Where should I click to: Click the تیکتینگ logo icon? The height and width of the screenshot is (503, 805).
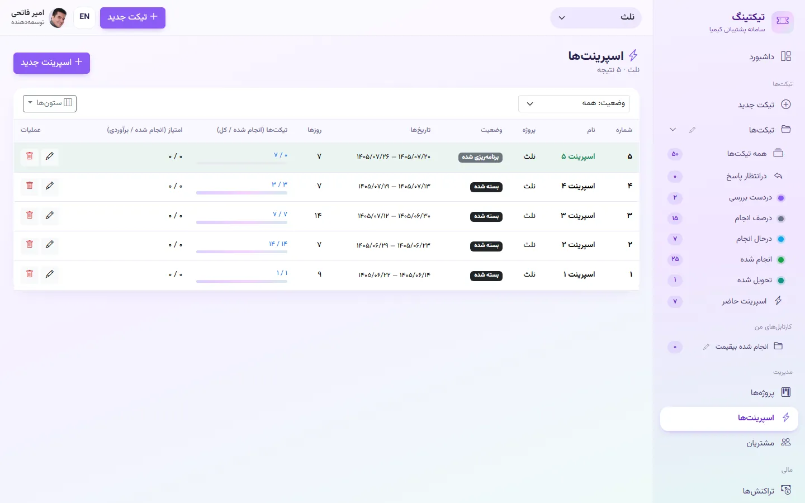click(783, 21)
